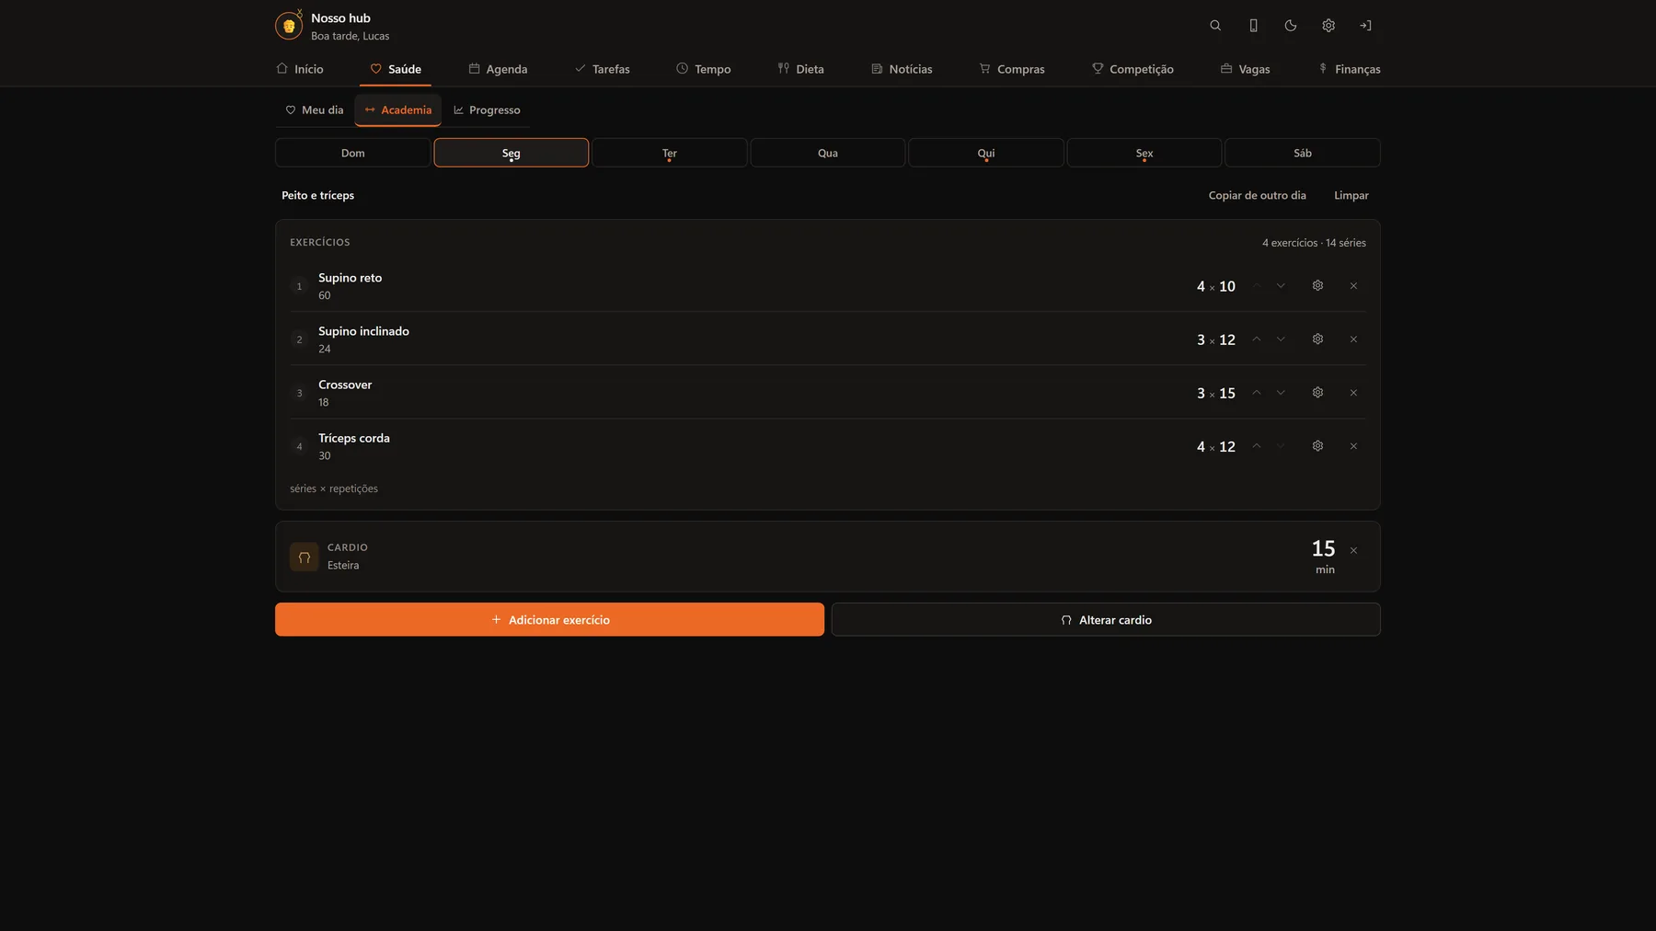The image size is (1656, 931).
Task: Click Copiar de outro dia link
Action: [x=1257, y=195]
